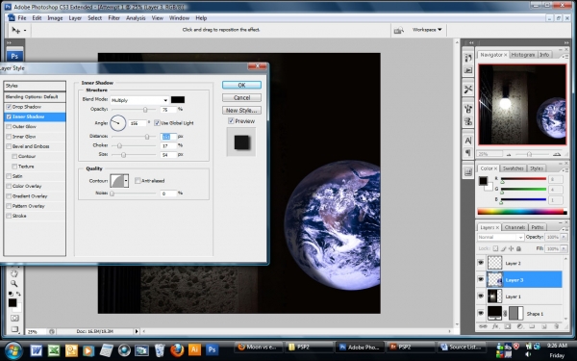This screenshot has width=577, height=361.
Task: Open the Character panel icon in dock
Action: (468, 141)
